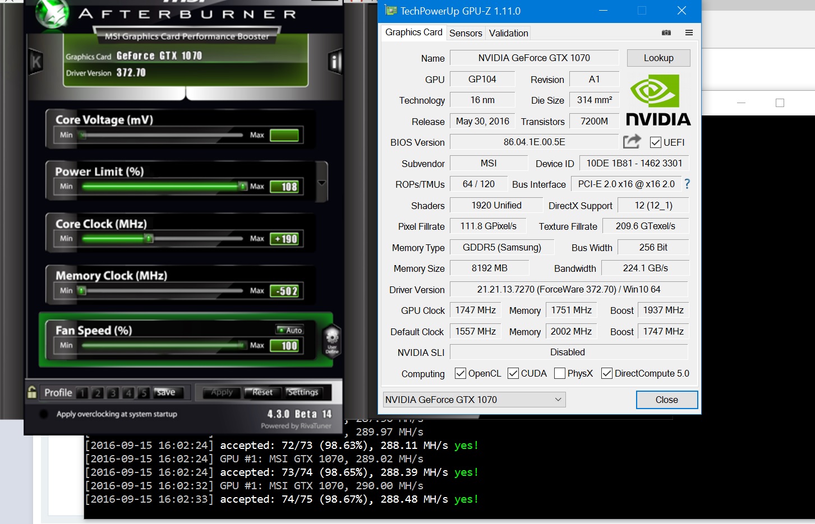Click Device ID value 10DE 1B81
Screen dimensions: 815x524
point(634,163)
